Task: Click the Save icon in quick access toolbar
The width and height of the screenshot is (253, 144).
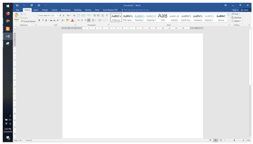Action: [17, 5]
